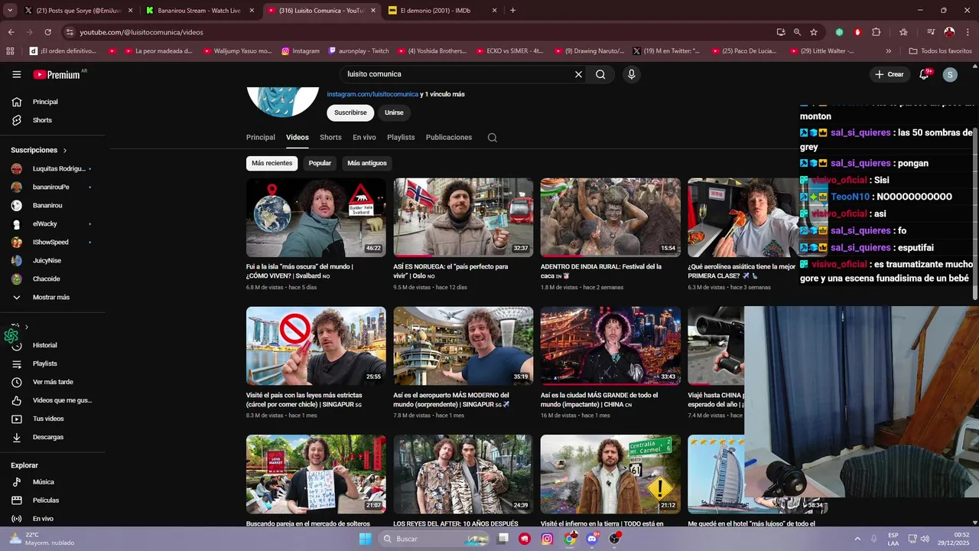Switch to the Publicaciones channel tab
Image resolution: width=979 pixels, height=551 pixels.
tap(449, 138)
